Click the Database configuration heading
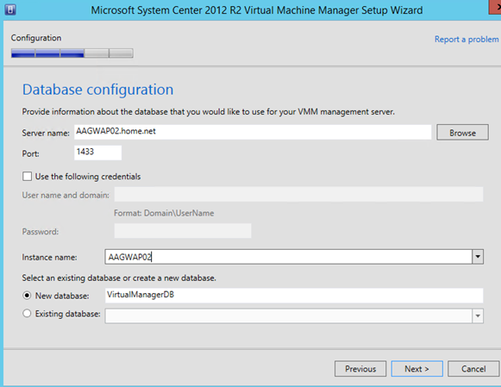This screenshot has width=501, height=387. 97,90
